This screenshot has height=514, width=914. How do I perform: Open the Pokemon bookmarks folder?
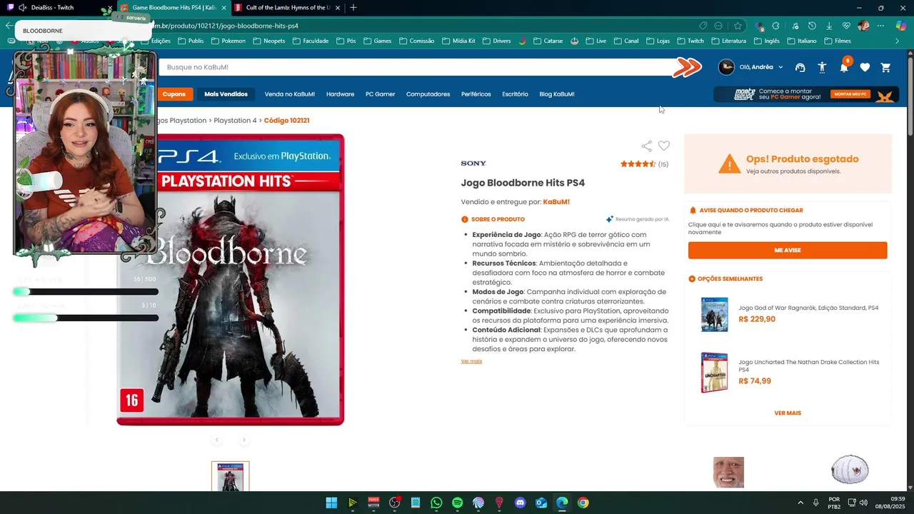click(x=228, y=41)
